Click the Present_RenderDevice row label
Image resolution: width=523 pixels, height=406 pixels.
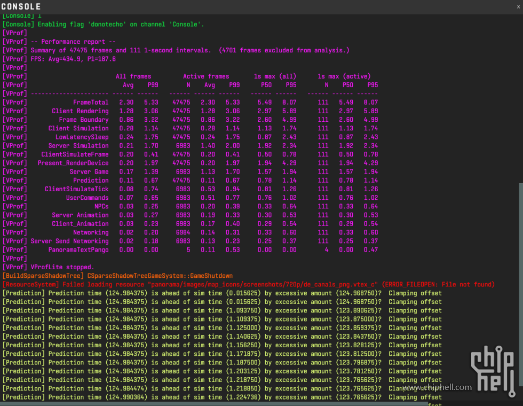(73, 163)
